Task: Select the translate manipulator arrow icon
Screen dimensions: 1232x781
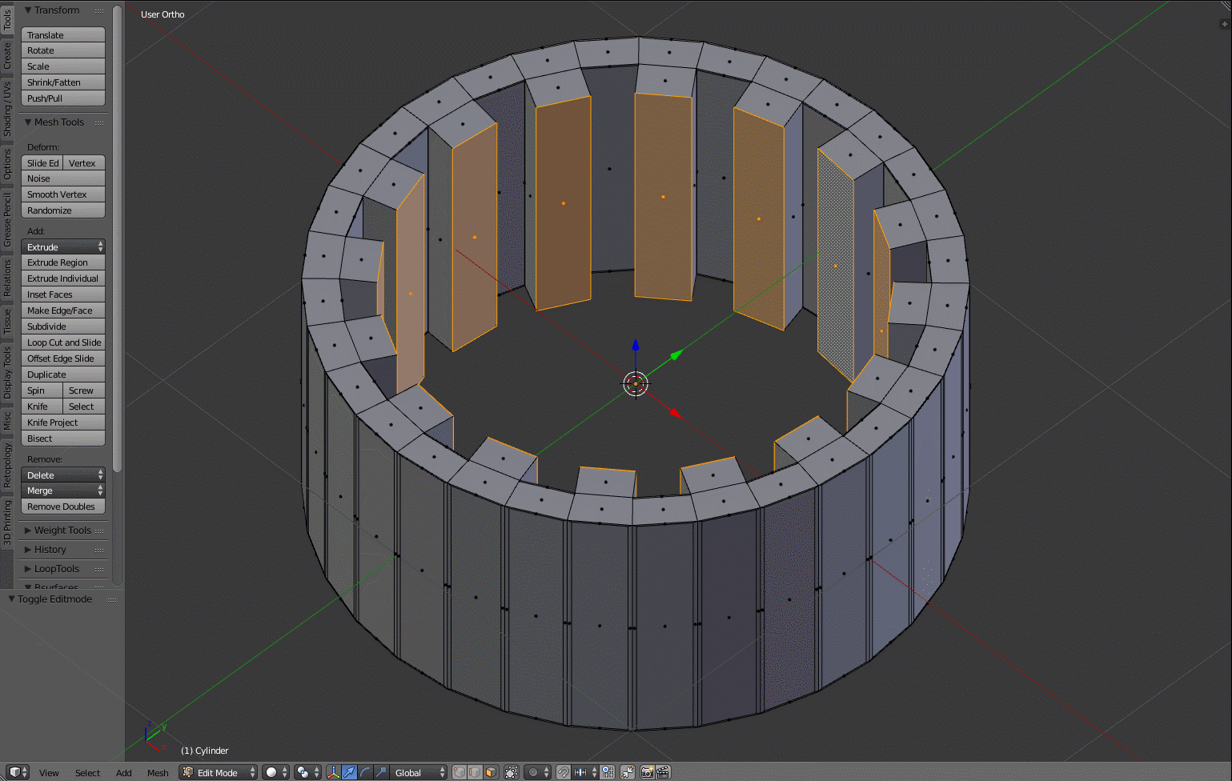Action: pos(348,771)
